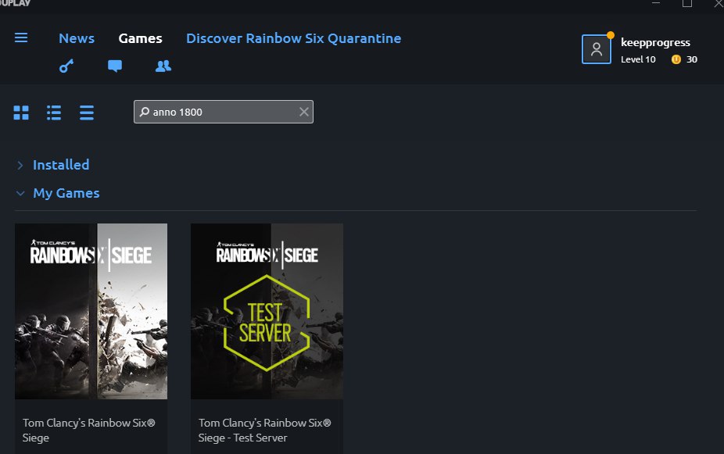Collapse the My Games section

[20, 194]
